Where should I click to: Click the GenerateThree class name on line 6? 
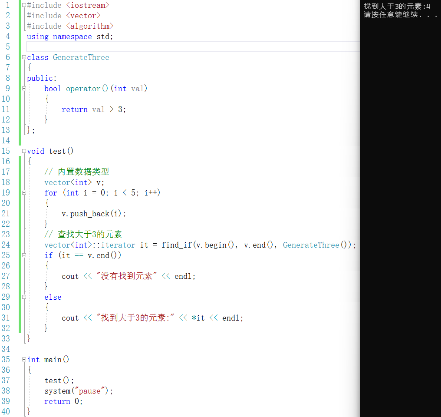81,57
